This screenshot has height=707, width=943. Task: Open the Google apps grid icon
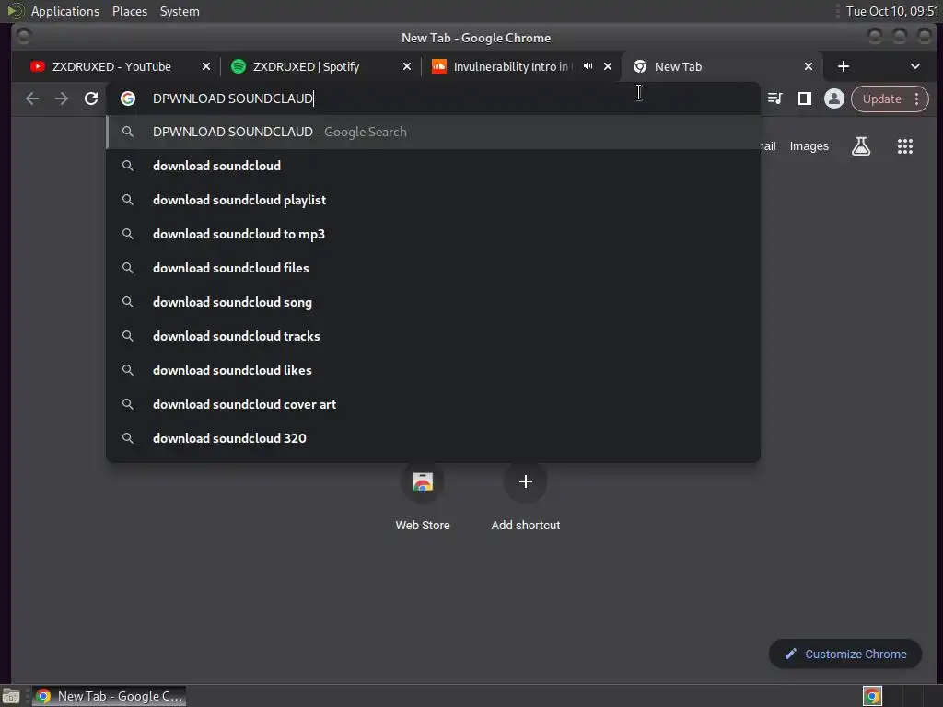coord(905,146)
